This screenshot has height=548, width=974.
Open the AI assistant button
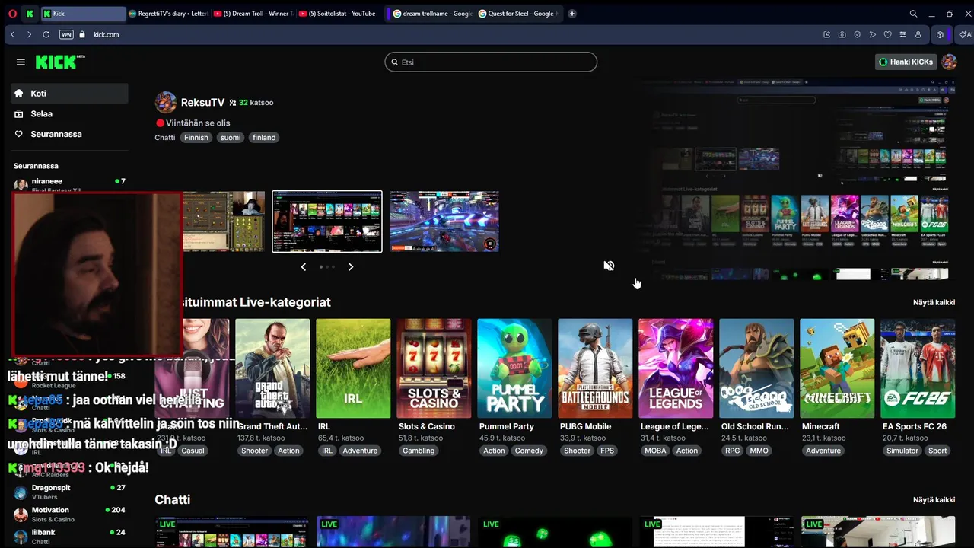(x=966, y=34)
